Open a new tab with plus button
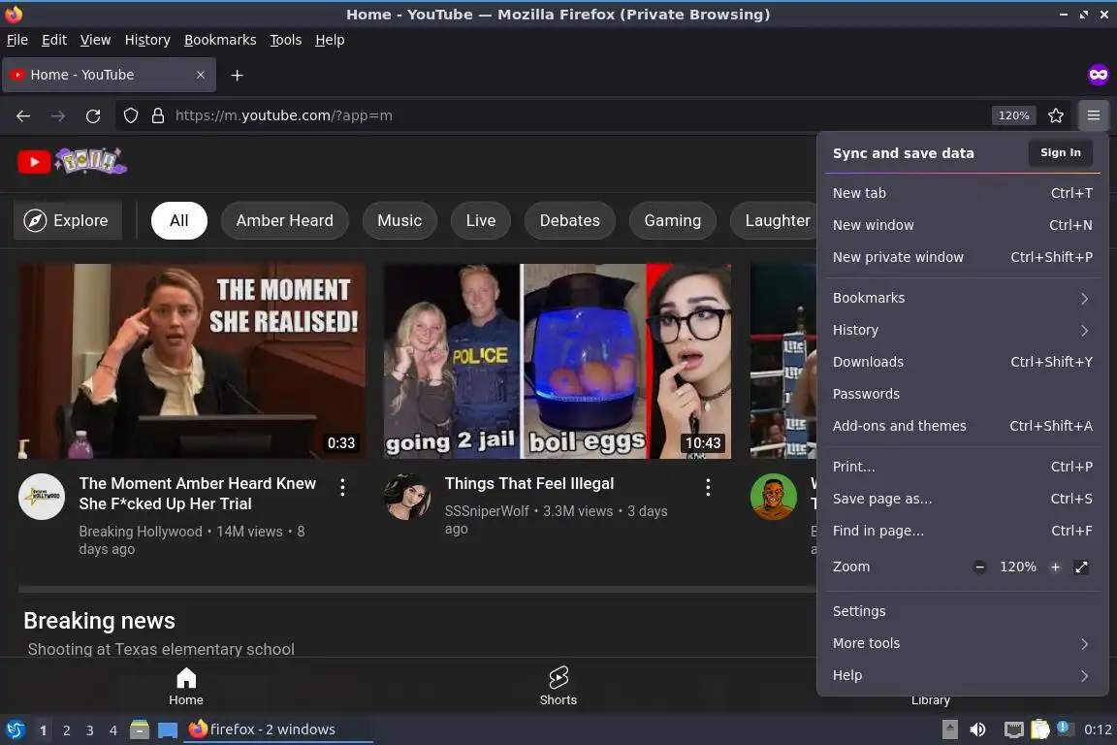Image resolution: width=1117 pixels, height=745 pixels. (x=238, y=75)
